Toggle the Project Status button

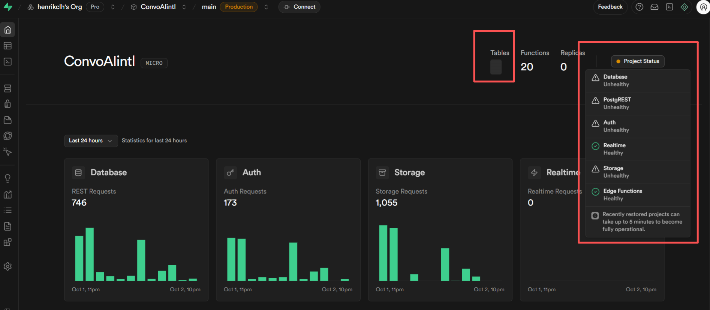click(x=638, y=61)
